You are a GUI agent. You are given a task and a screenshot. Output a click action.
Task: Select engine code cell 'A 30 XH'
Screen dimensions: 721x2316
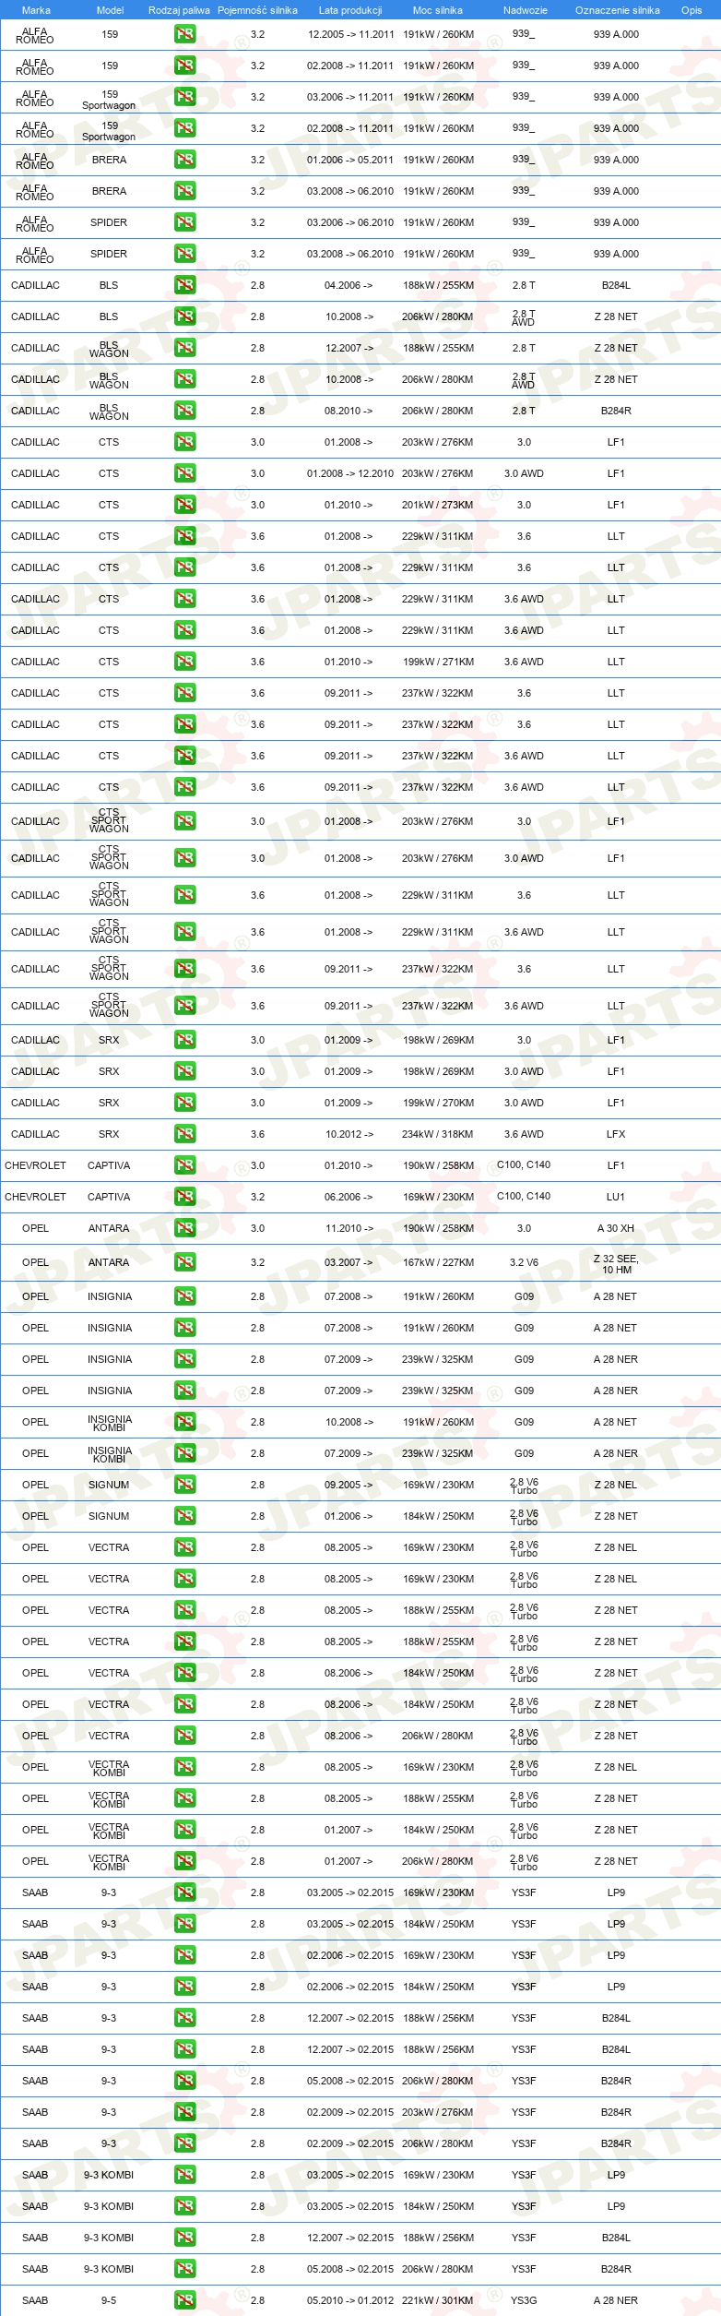tap(616, 1228)
